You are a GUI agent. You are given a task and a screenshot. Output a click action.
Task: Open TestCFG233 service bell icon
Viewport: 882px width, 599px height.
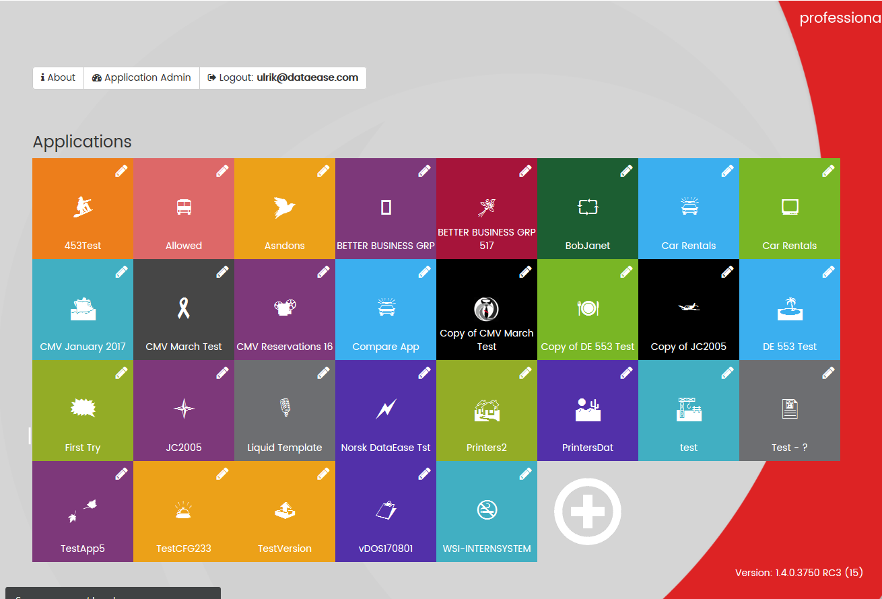tap(184, 510)
